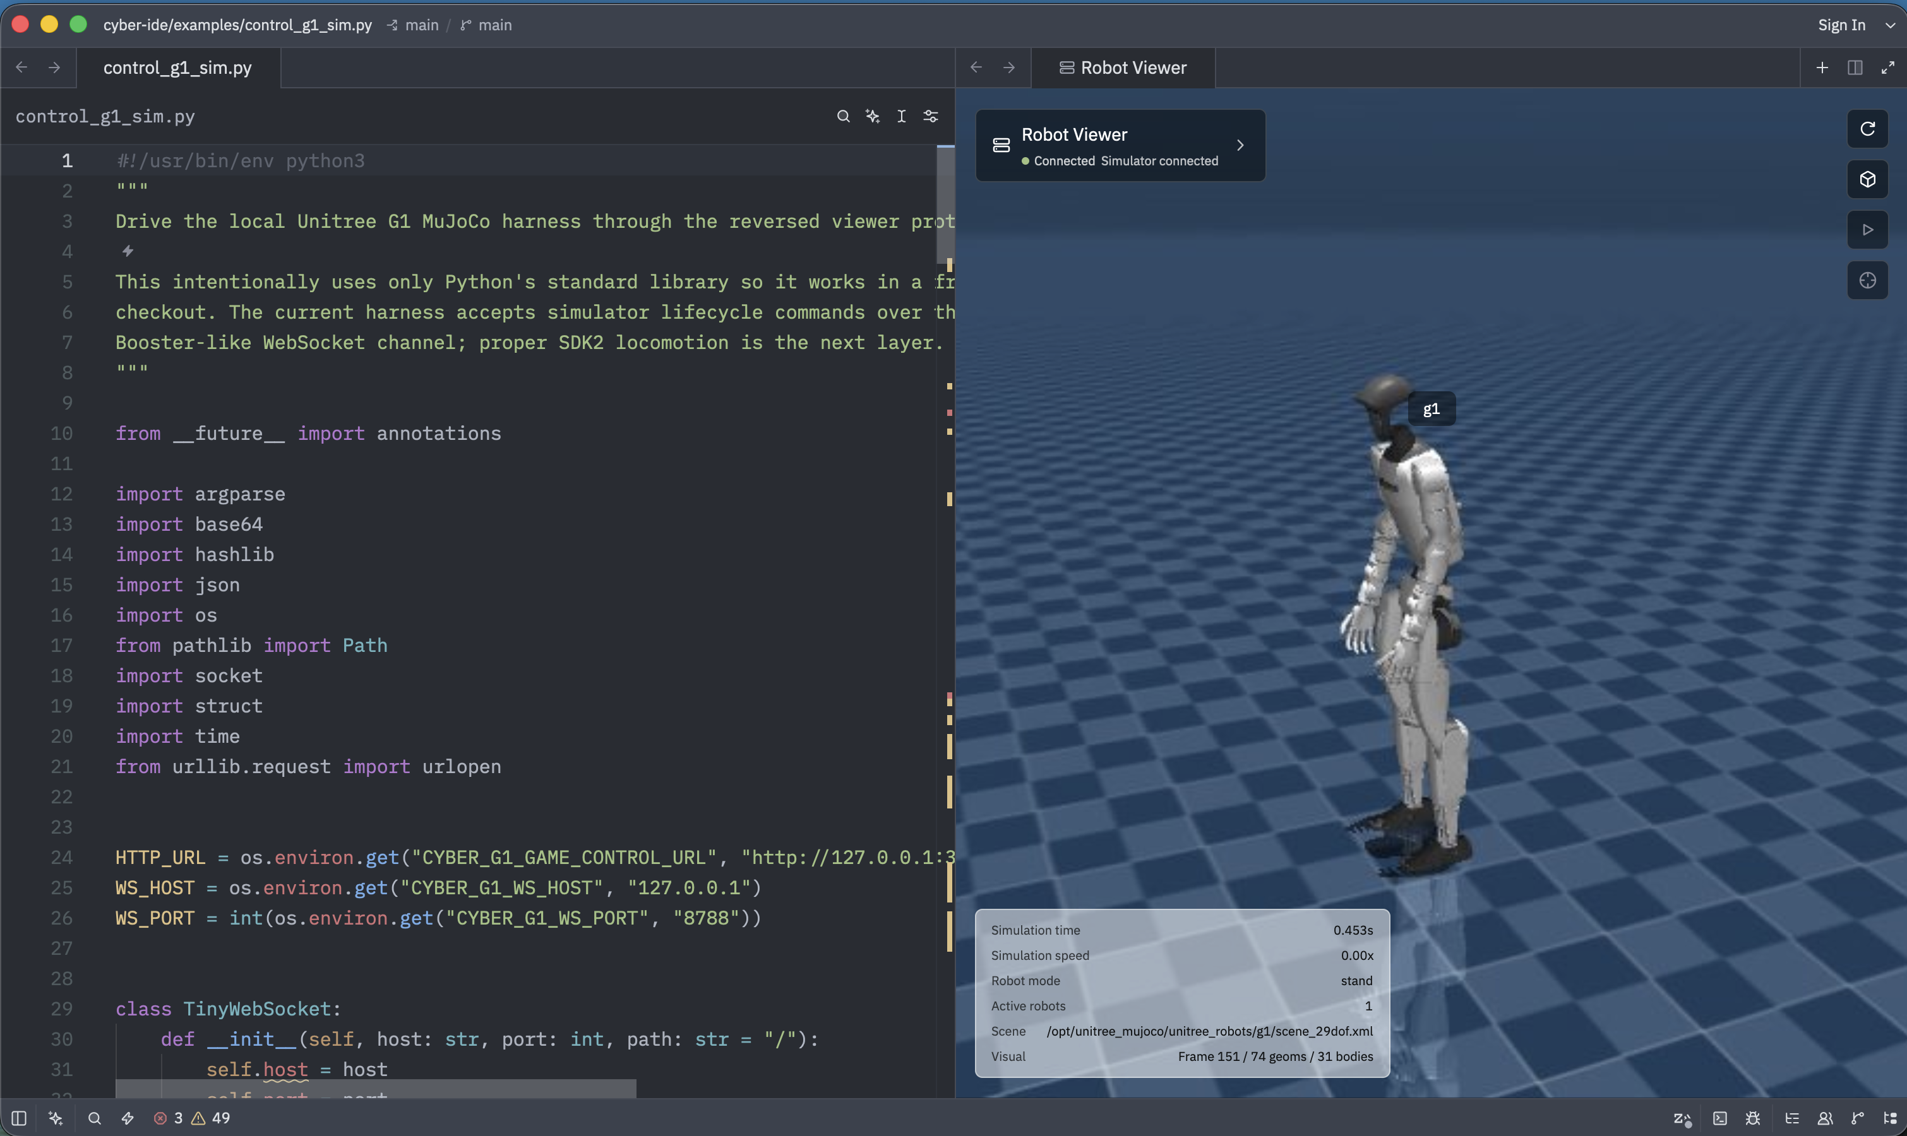Click the Simulation speed 0.00x value
Image resolution: width=1907 pixels, height=1136 pixels.
click(1356, 955)
